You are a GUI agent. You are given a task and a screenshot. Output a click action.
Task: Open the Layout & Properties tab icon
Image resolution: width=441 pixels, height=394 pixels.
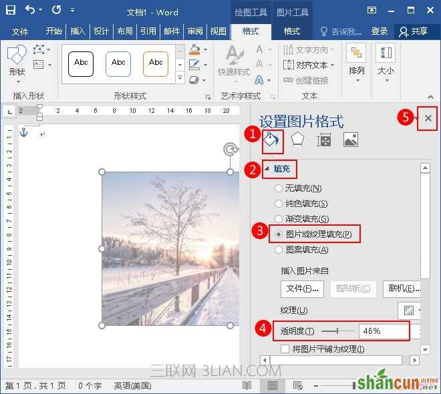(x=323, y=140)
